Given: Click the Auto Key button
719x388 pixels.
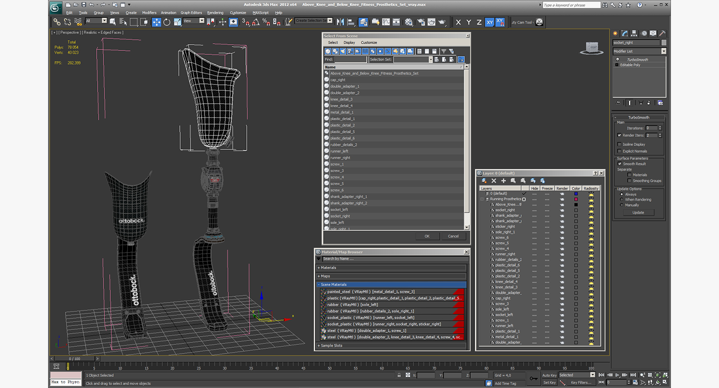Looking at the screenshot, I should click(x=549, y=375).
